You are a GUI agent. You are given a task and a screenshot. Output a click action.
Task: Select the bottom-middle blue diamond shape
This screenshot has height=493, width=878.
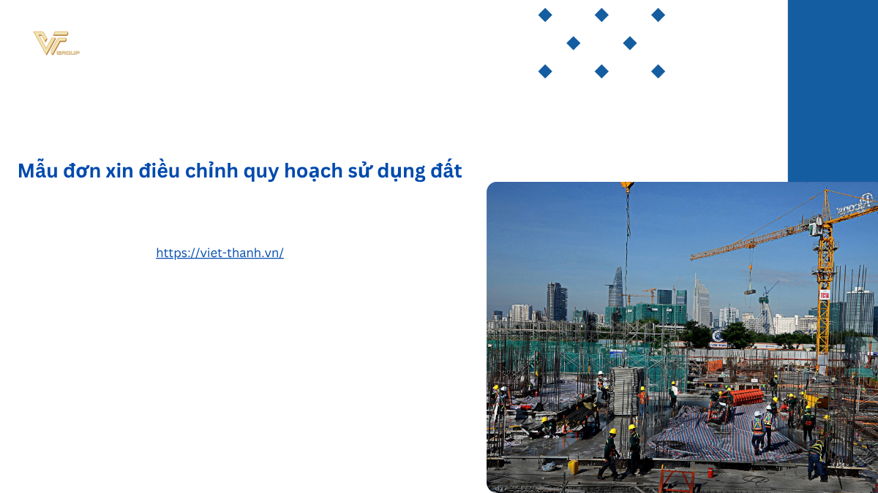click(601, 71)
